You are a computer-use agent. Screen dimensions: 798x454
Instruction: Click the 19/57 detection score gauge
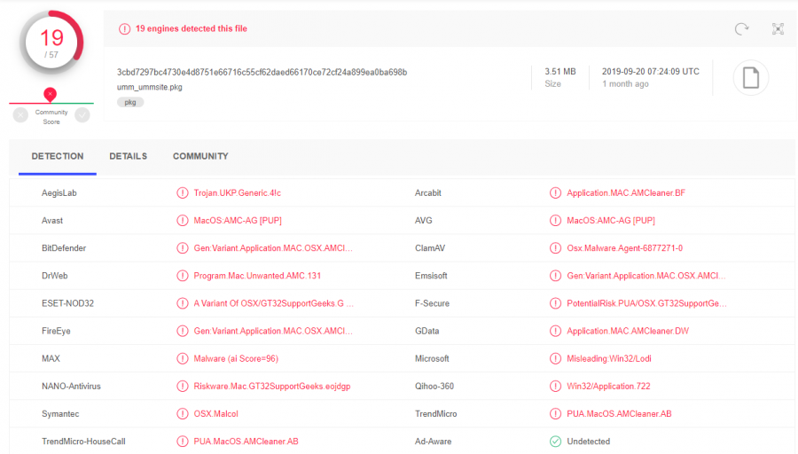(51, 43)
